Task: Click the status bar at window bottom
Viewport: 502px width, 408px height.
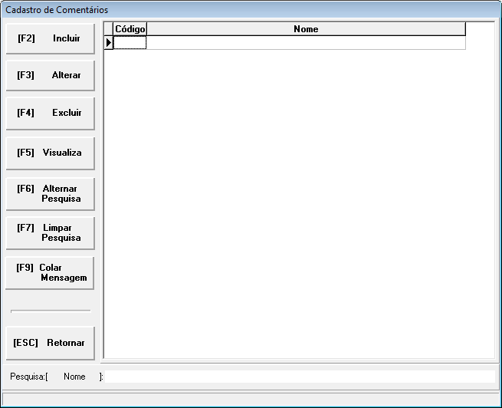Action: [x=251, y=397]
